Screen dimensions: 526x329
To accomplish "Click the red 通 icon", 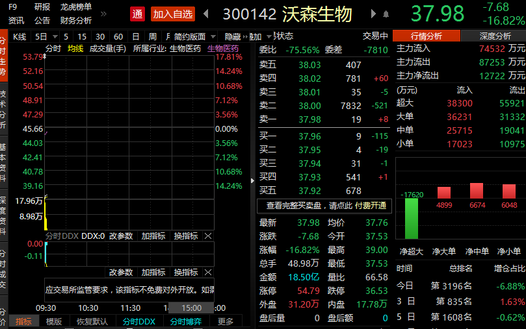I will point(137,14).
